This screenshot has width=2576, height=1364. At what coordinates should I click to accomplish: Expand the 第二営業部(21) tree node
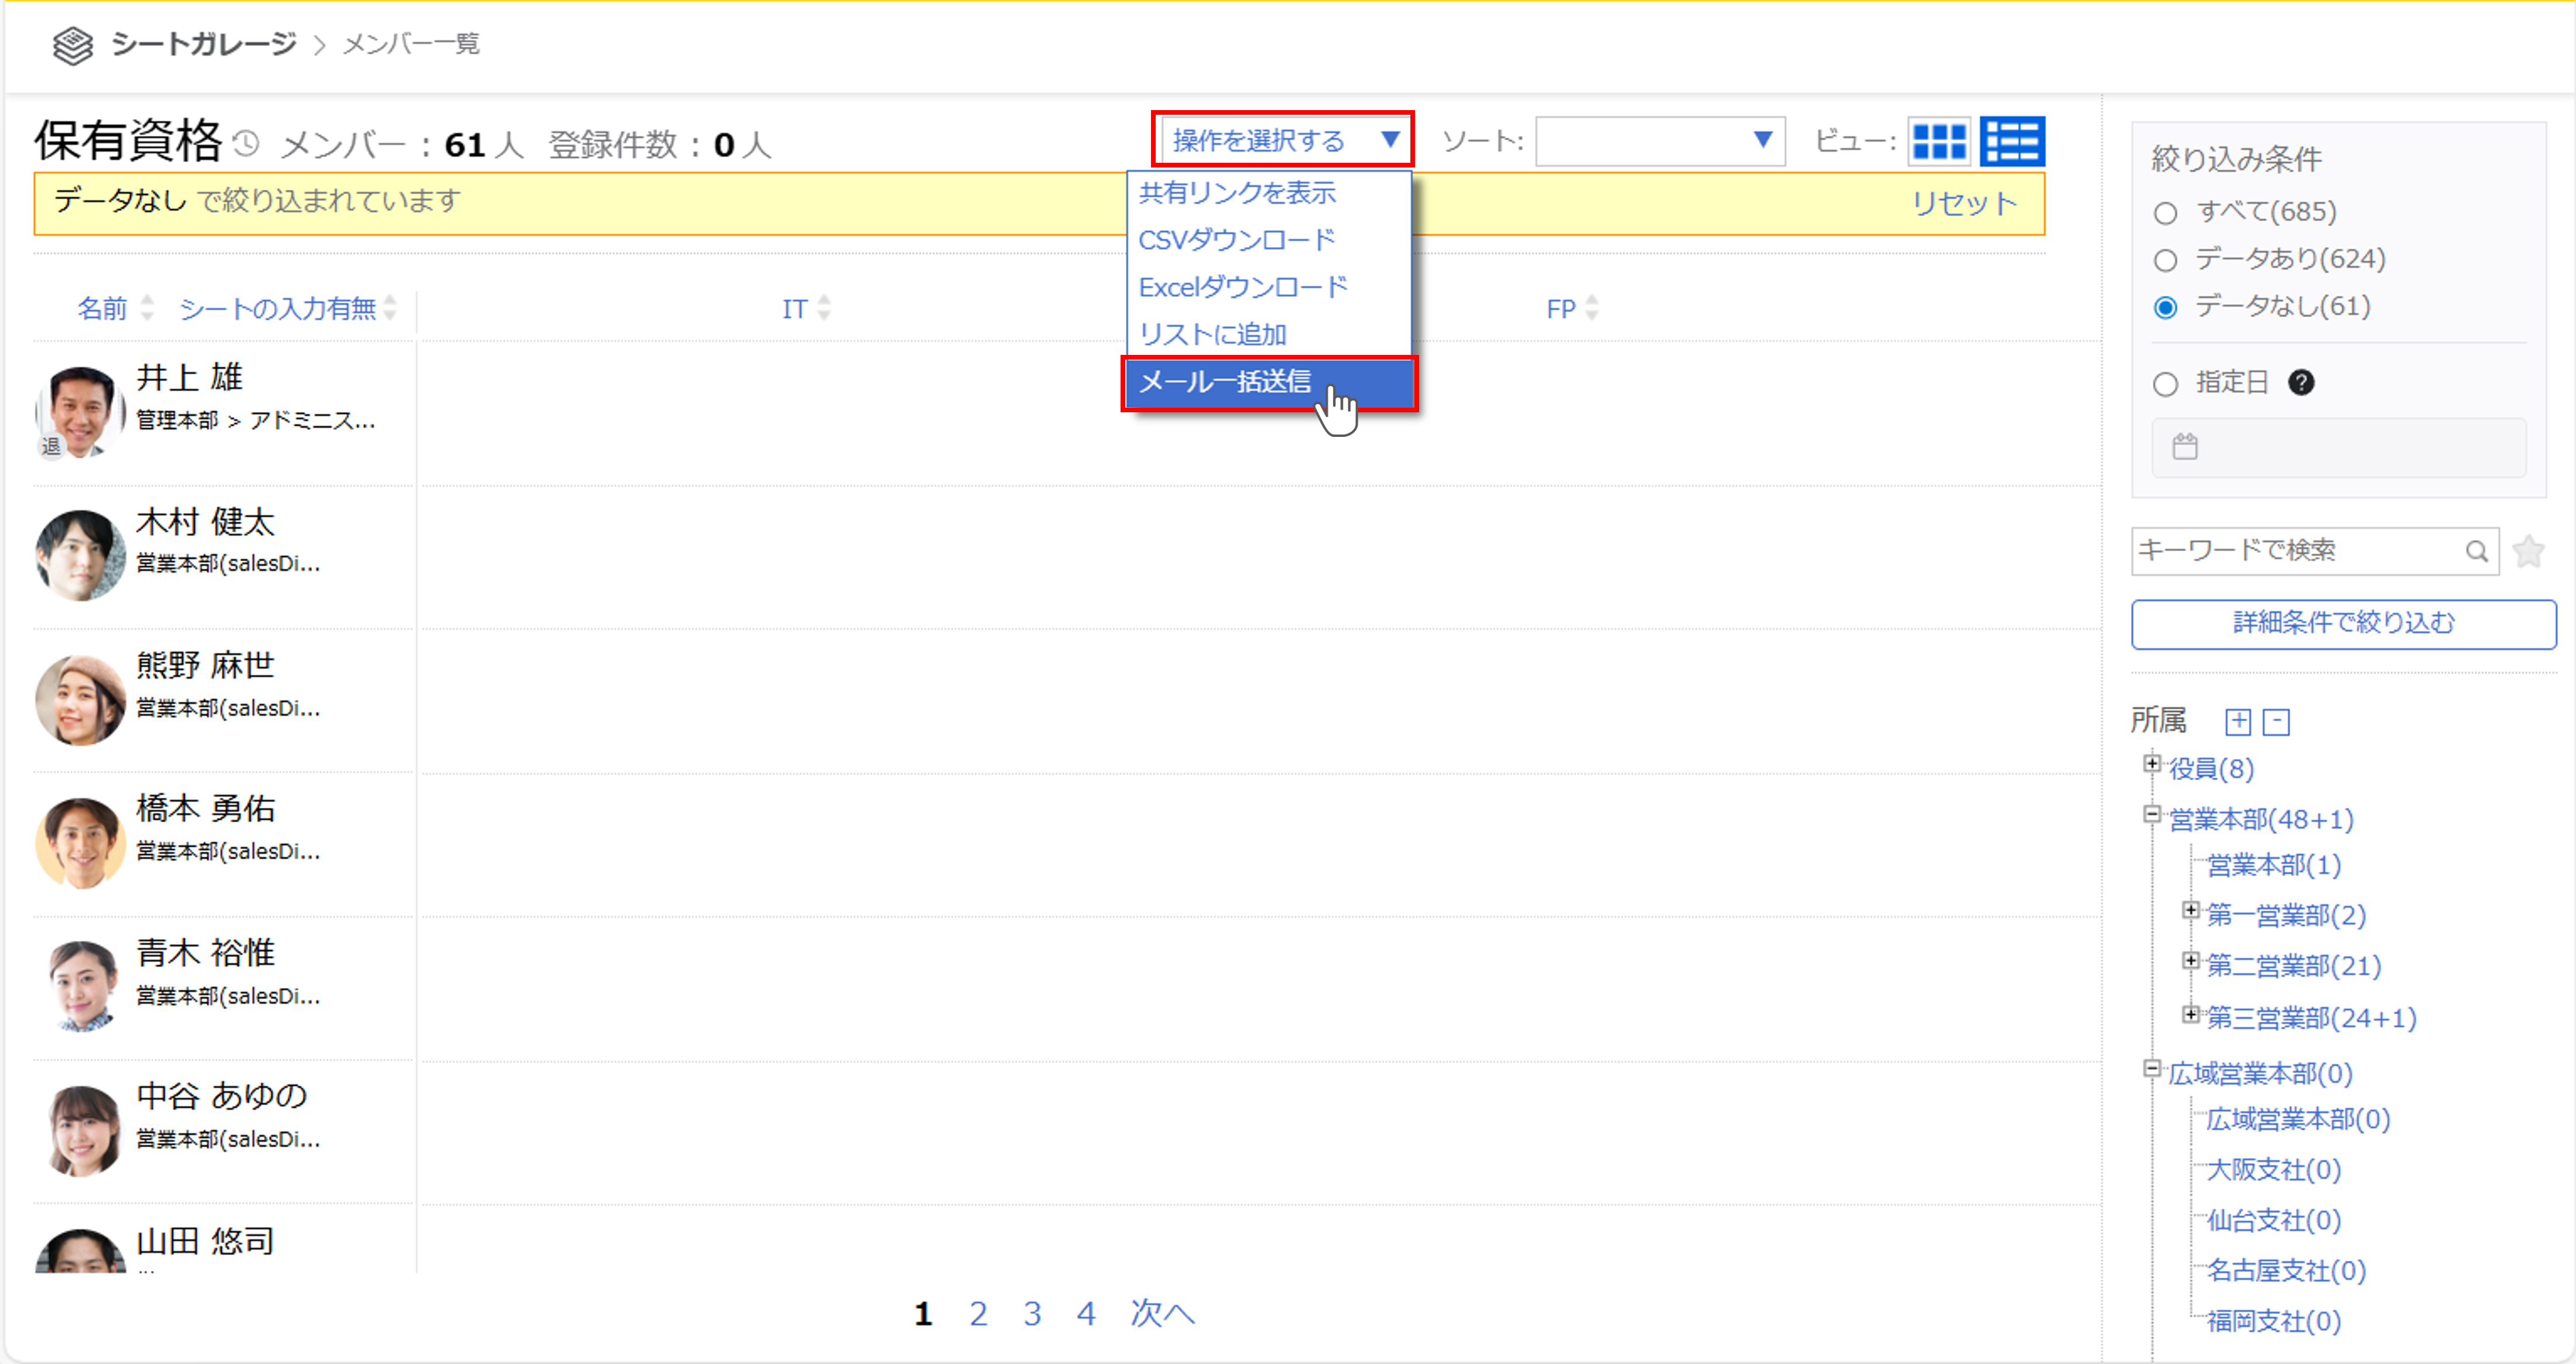2190,961
